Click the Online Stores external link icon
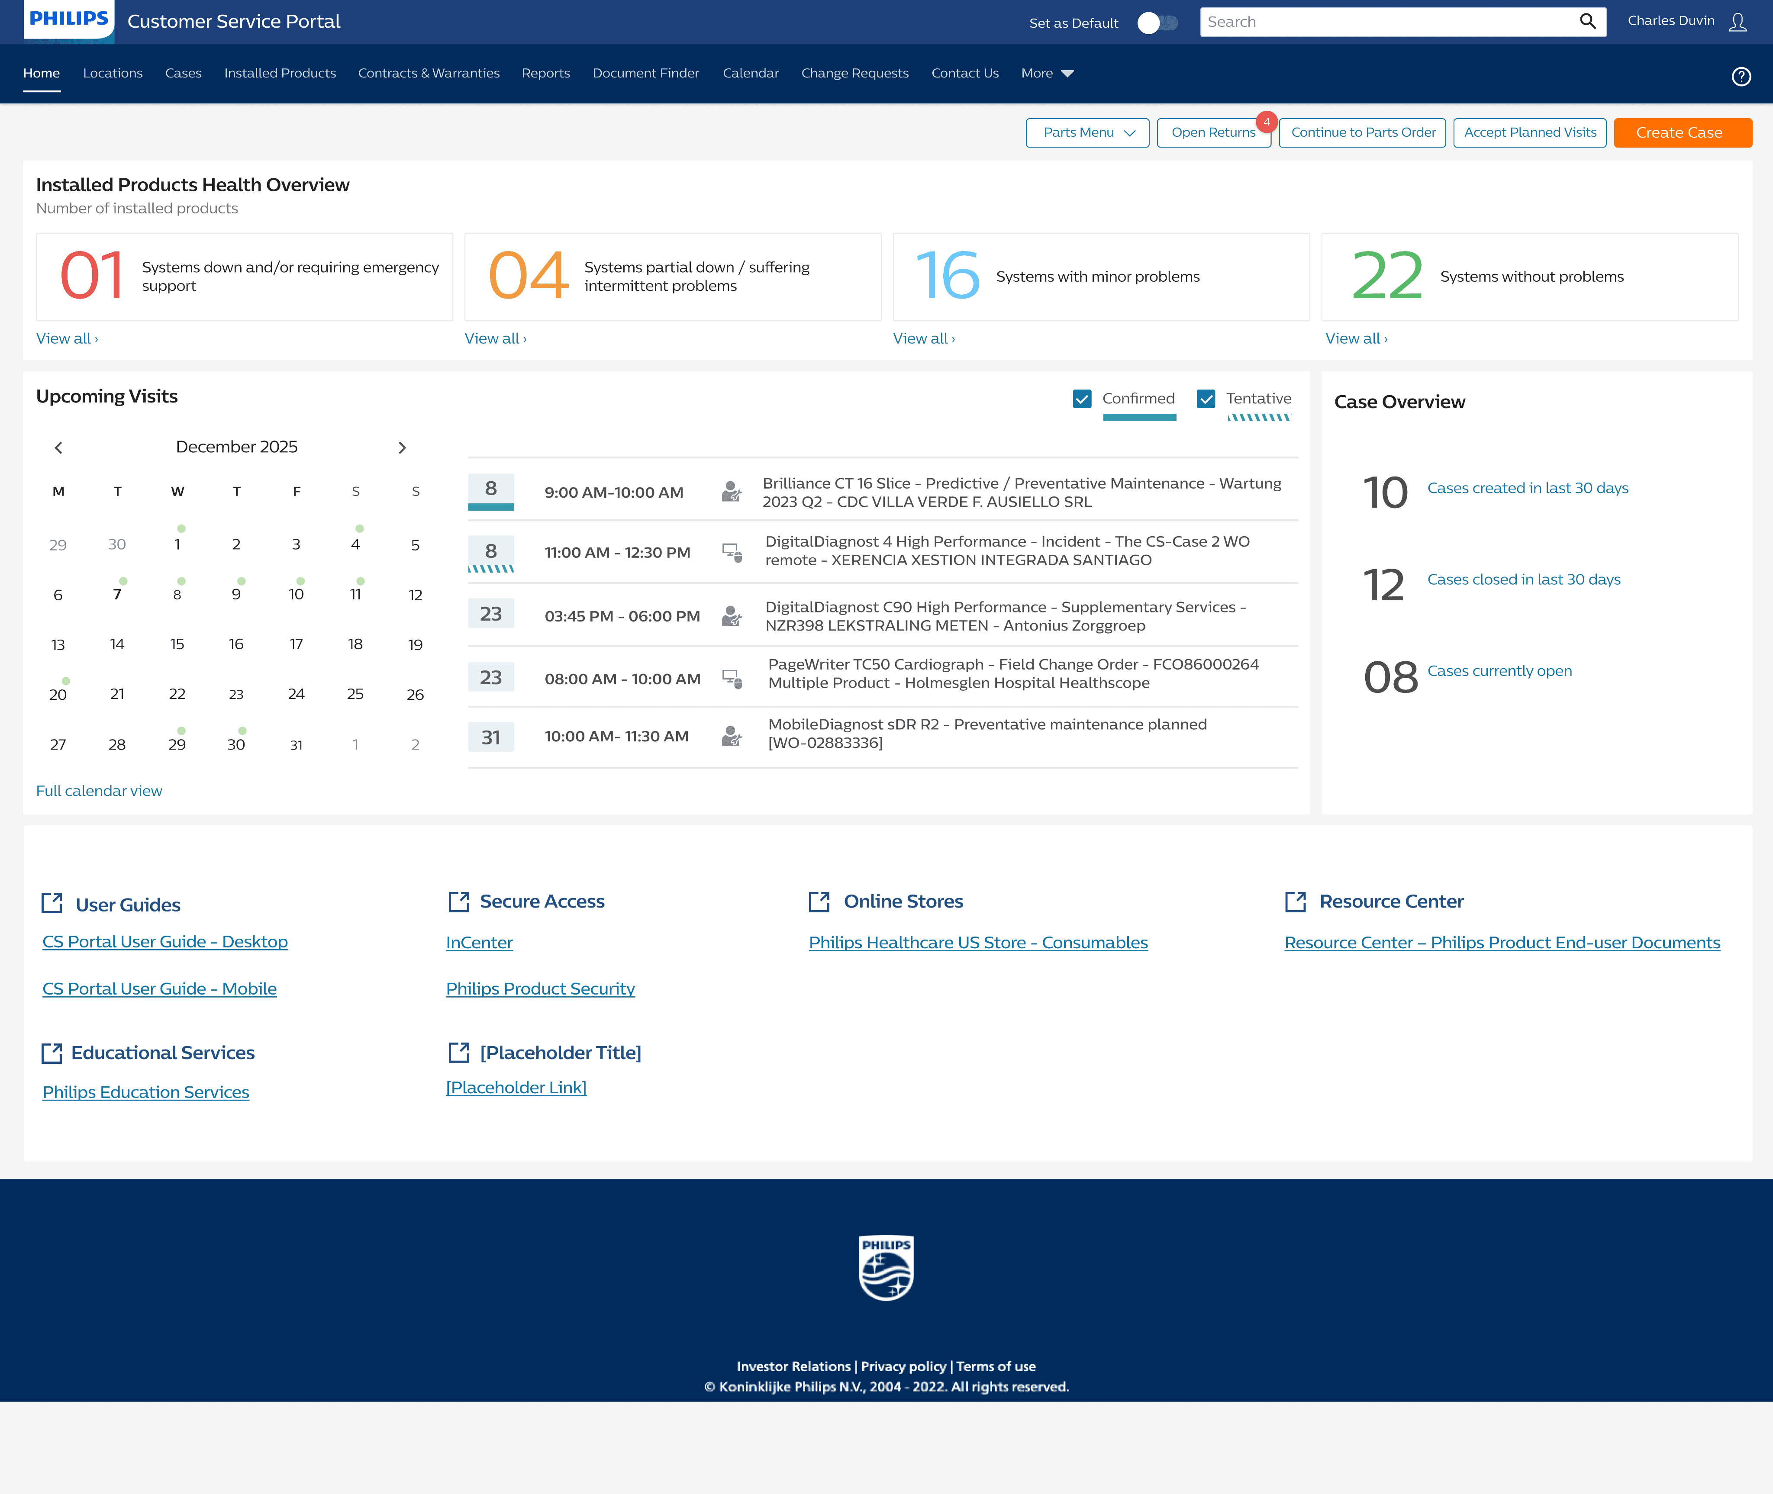This screenshot has width=1773, height=1494. (819, 901)
